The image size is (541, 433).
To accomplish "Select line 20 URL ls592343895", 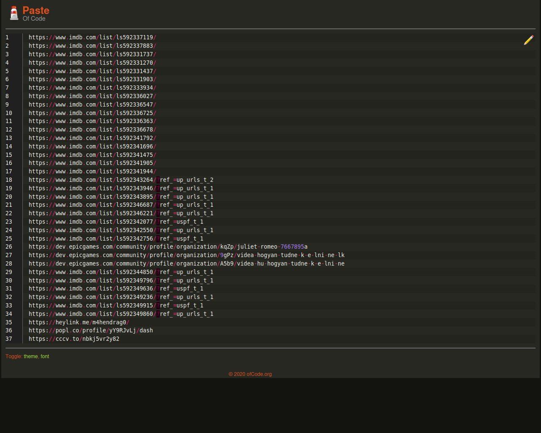I will [x=121, y=197].
